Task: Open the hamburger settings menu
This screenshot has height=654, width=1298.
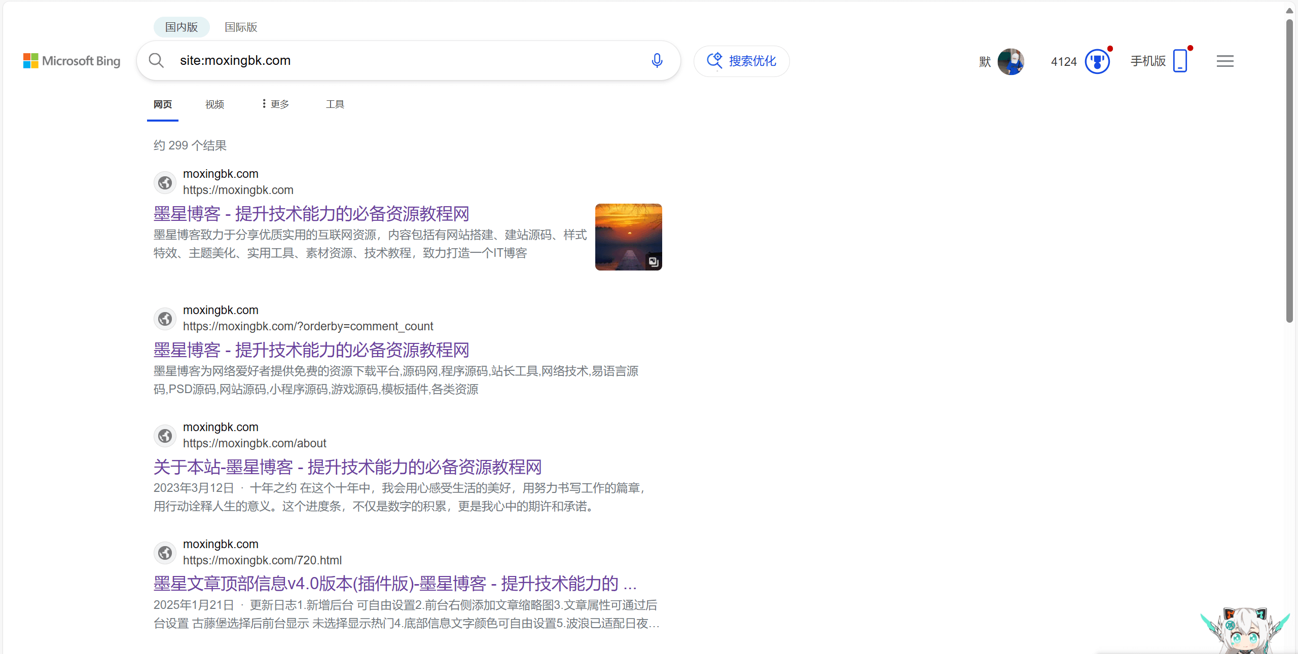Action: 1225,61
